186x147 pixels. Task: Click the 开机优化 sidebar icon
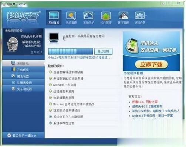[x=13, y=69]
